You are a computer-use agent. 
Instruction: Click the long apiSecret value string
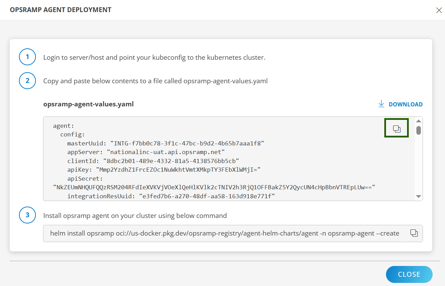click(214, 188)
